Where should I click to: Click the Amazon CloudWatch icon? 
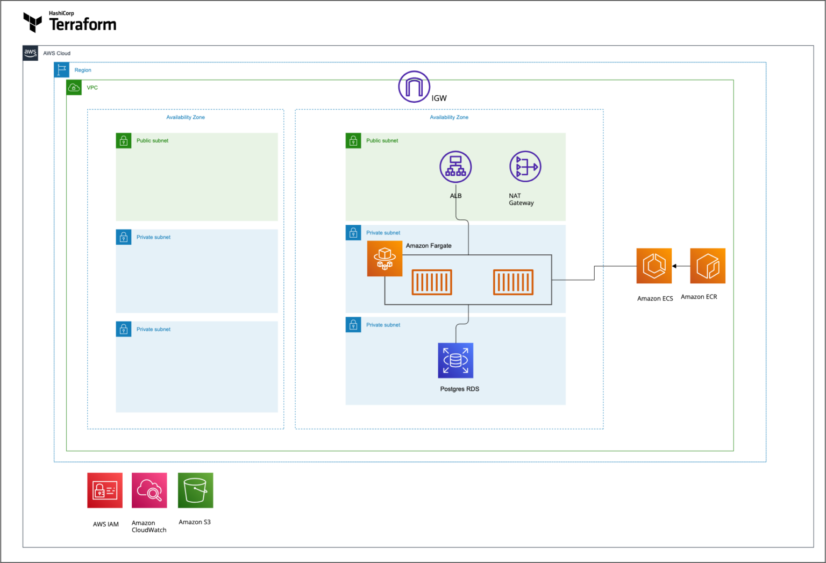pos(149,490)
